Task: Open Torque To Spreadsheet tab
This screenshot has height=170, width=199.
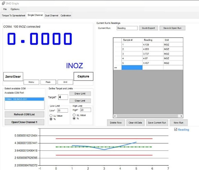Action: [14, 15]
